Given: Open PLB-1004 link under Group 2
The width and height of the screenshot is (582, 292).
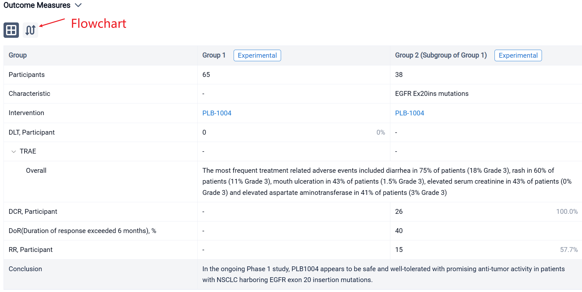Looking at the screenshot, I should click(x=409, y=113).
